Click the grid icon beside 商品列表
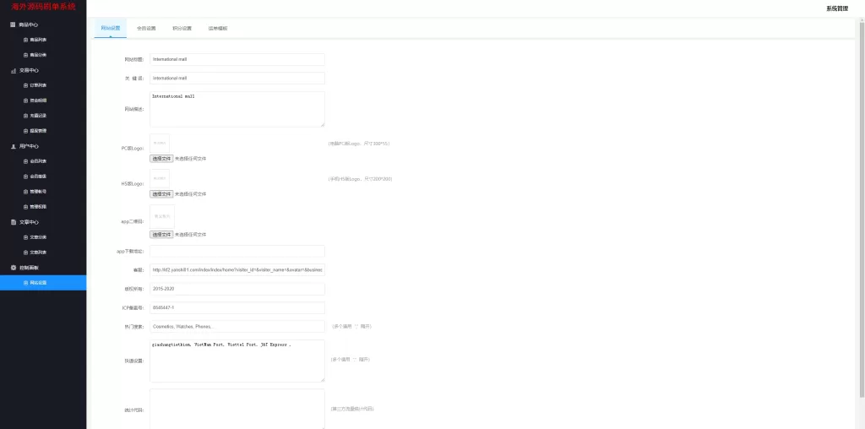Viewport: 865px width, 429px height. (25, 40)
